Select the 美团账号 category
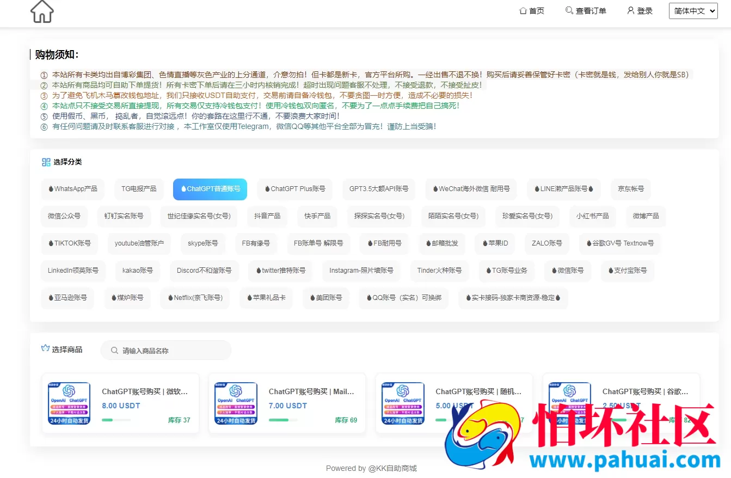731x478 pixels. click(x=326, y=298)
